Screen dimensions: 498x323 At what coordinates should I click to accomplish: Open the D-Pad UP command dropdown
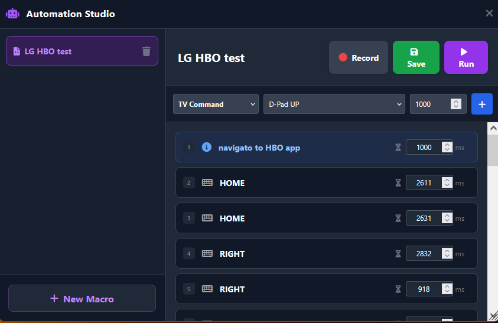click(x=334, y=104)
